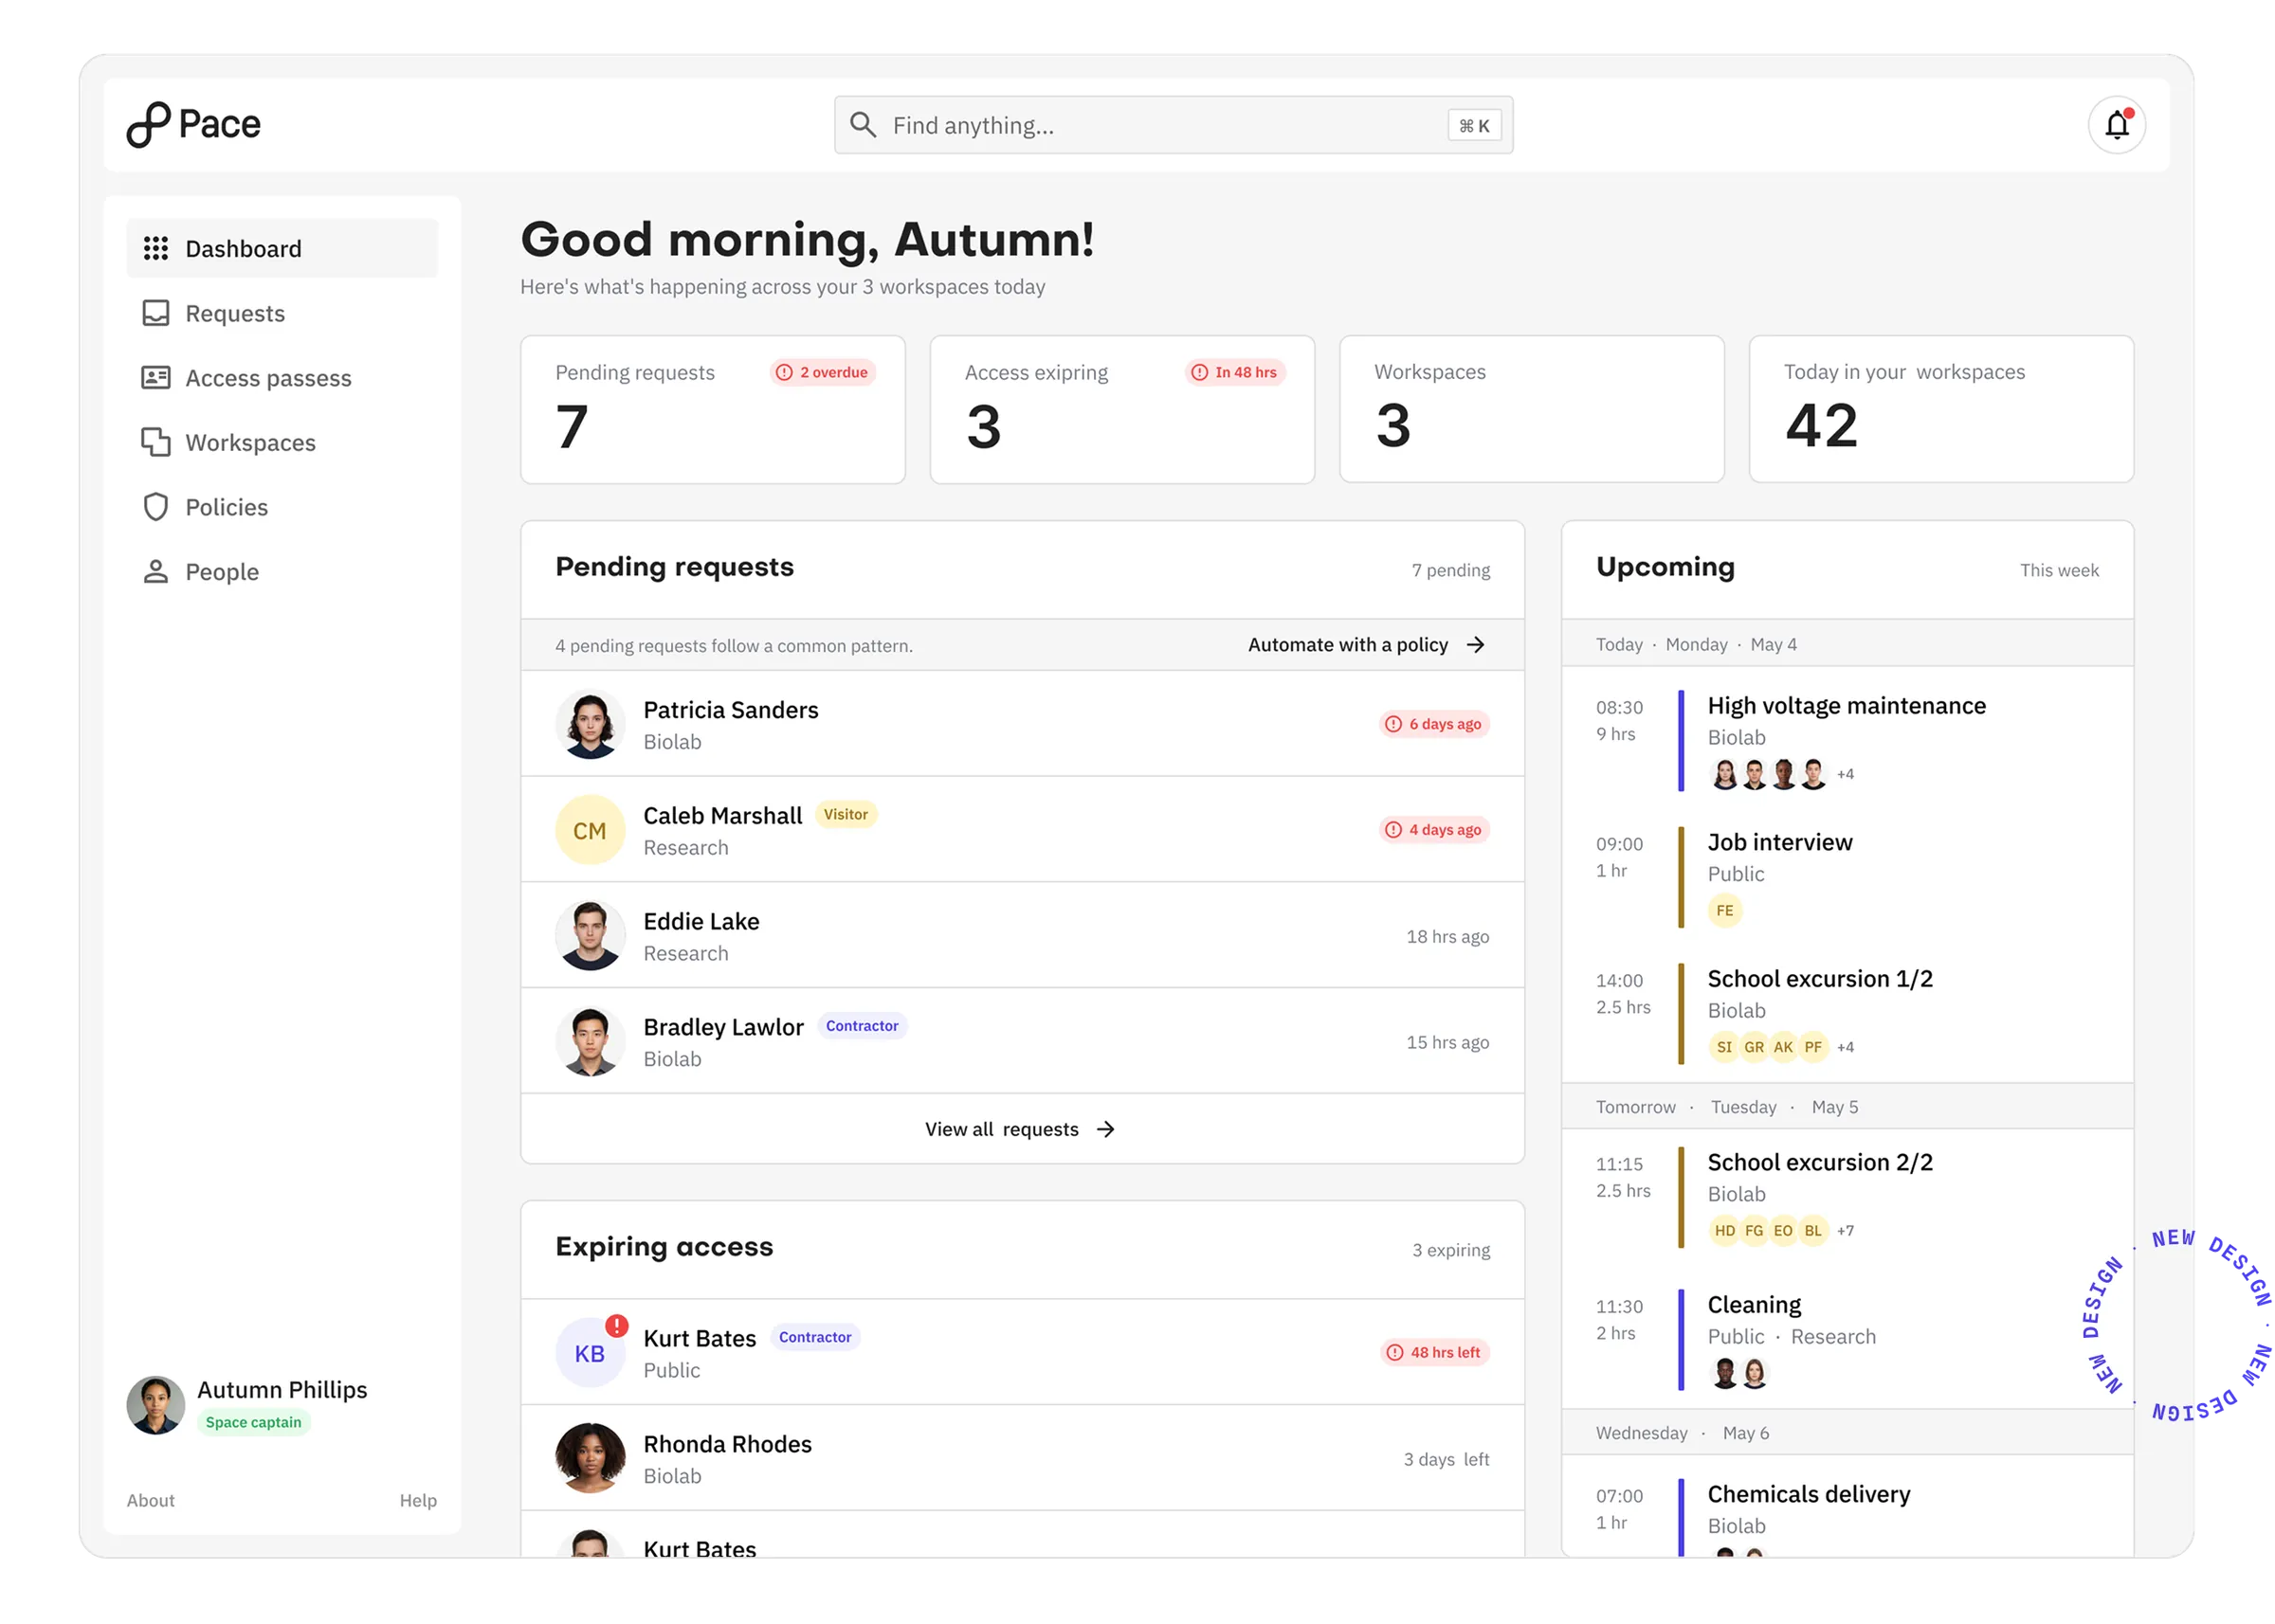Open Caleb Marshall's request row
Viewport: 2275px width, 1624px height.
click(1023, 830)
